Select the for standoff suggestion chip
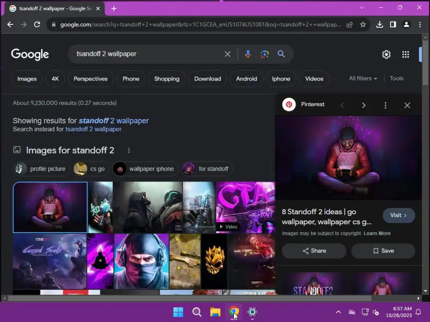The image size is (430, 322). coord(207,169)
